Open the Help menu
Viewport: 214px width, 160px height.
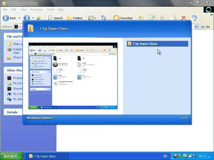coord(61,10)
